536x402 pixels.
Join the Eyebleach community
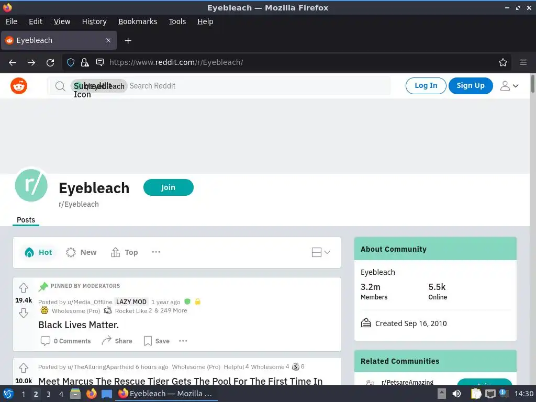168,187
